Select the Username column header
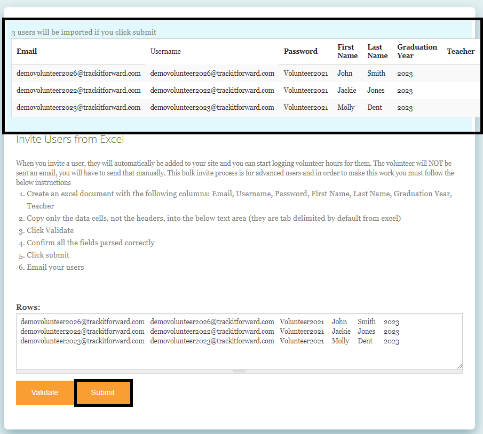The height and width of the screenshot is (434, 483). [165, 51]
